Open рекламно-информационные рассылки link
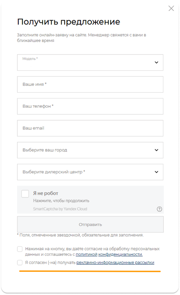 [115, 263]
